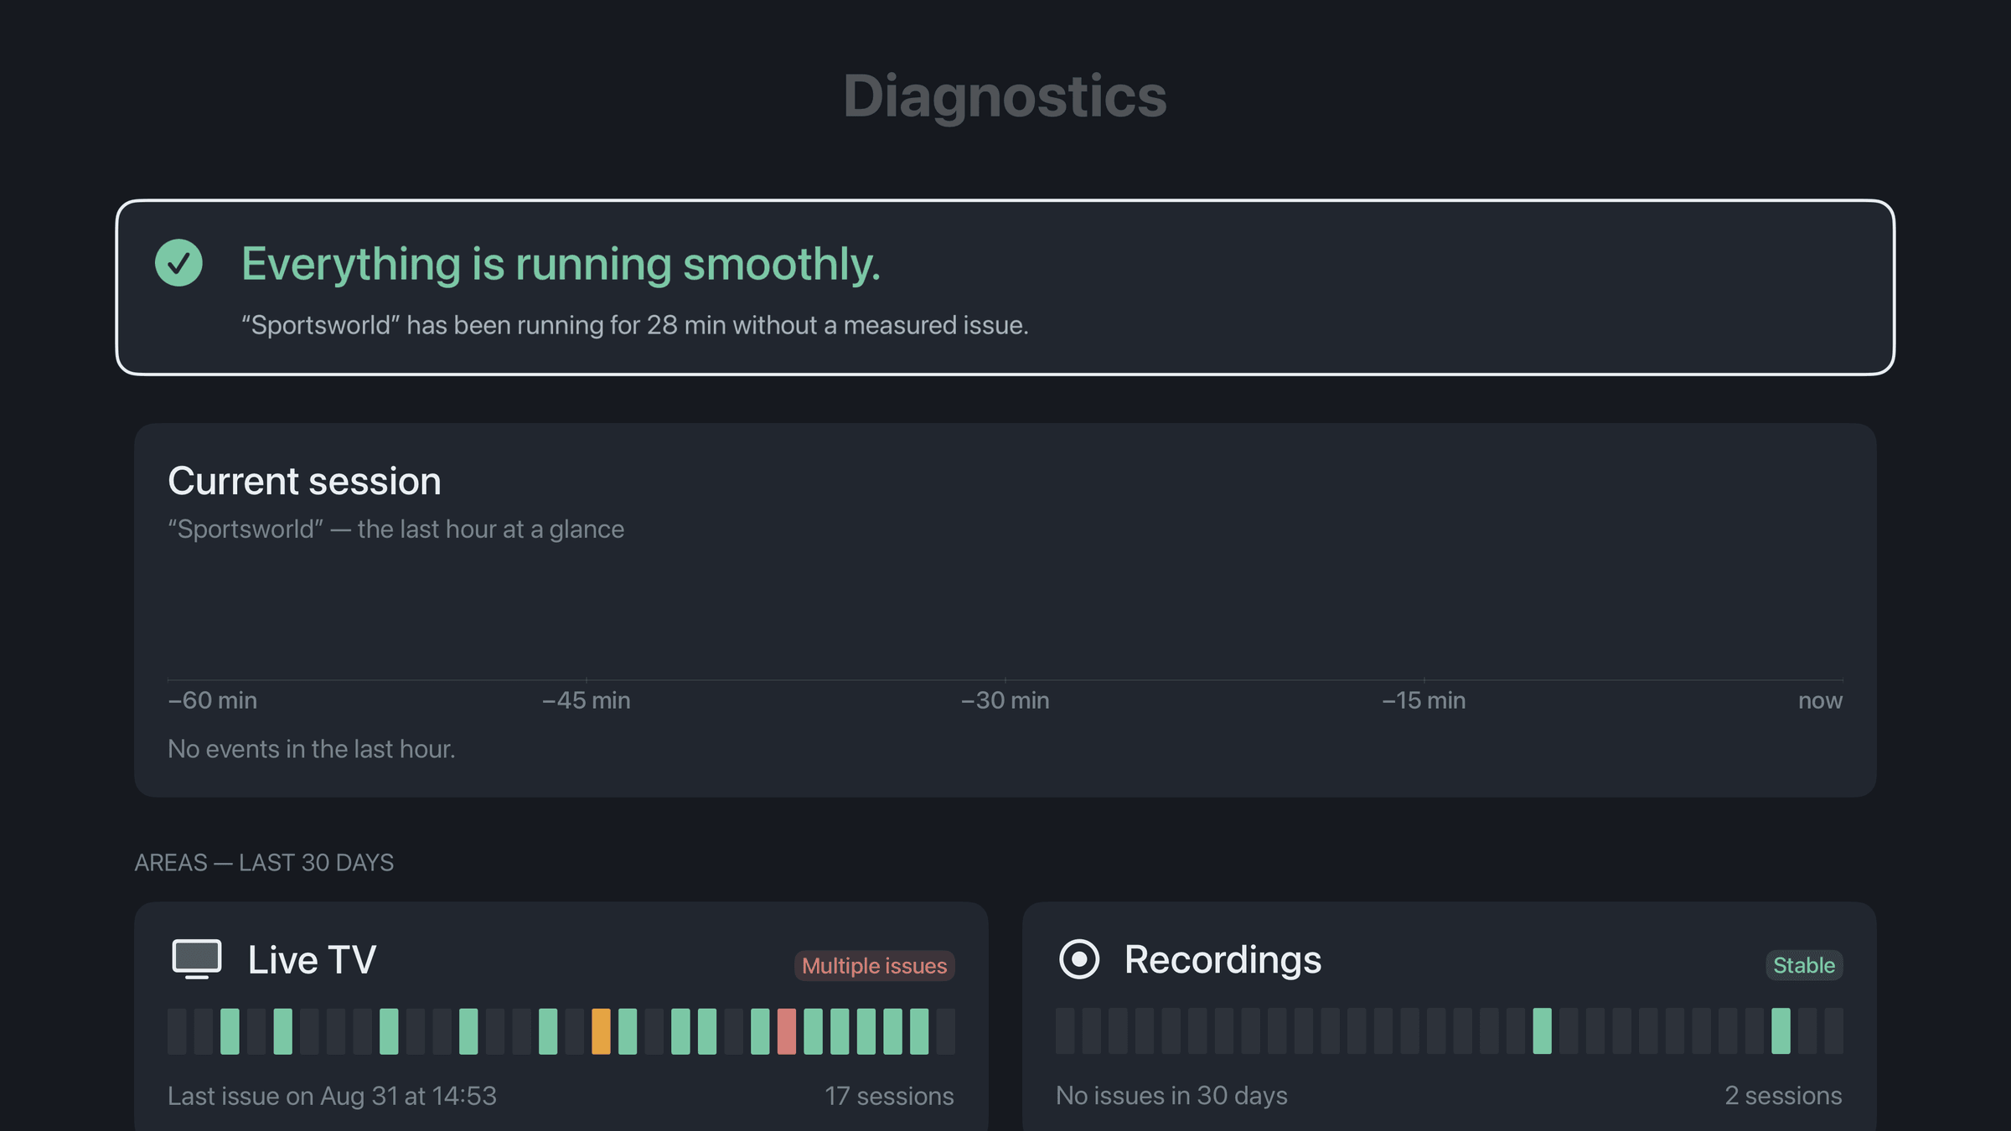The width and height of the screenshot is (2011, 1131).
Task: Click the "–45 min" timeline label
Action: tap(586, 700)
